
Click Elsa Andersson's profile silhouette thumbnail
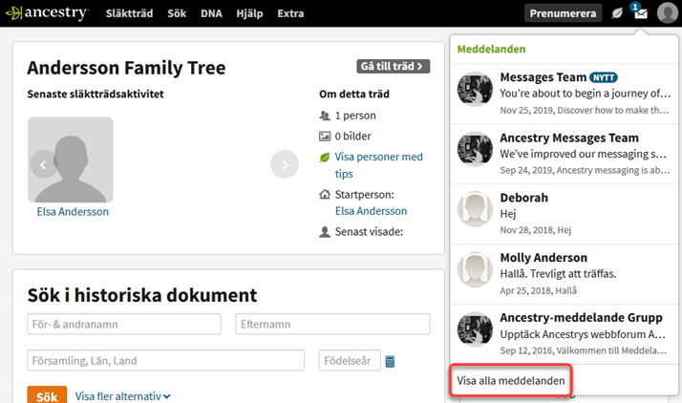pos(71,159)
